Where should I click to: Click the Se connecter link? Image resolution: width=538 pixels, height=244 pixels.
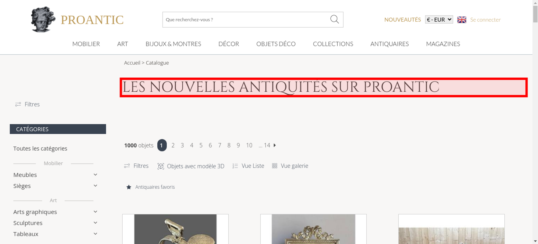pos(485,20)
